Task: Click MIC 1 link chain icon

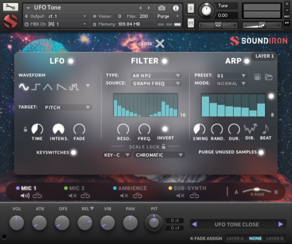Action: [x=37, y=196]
